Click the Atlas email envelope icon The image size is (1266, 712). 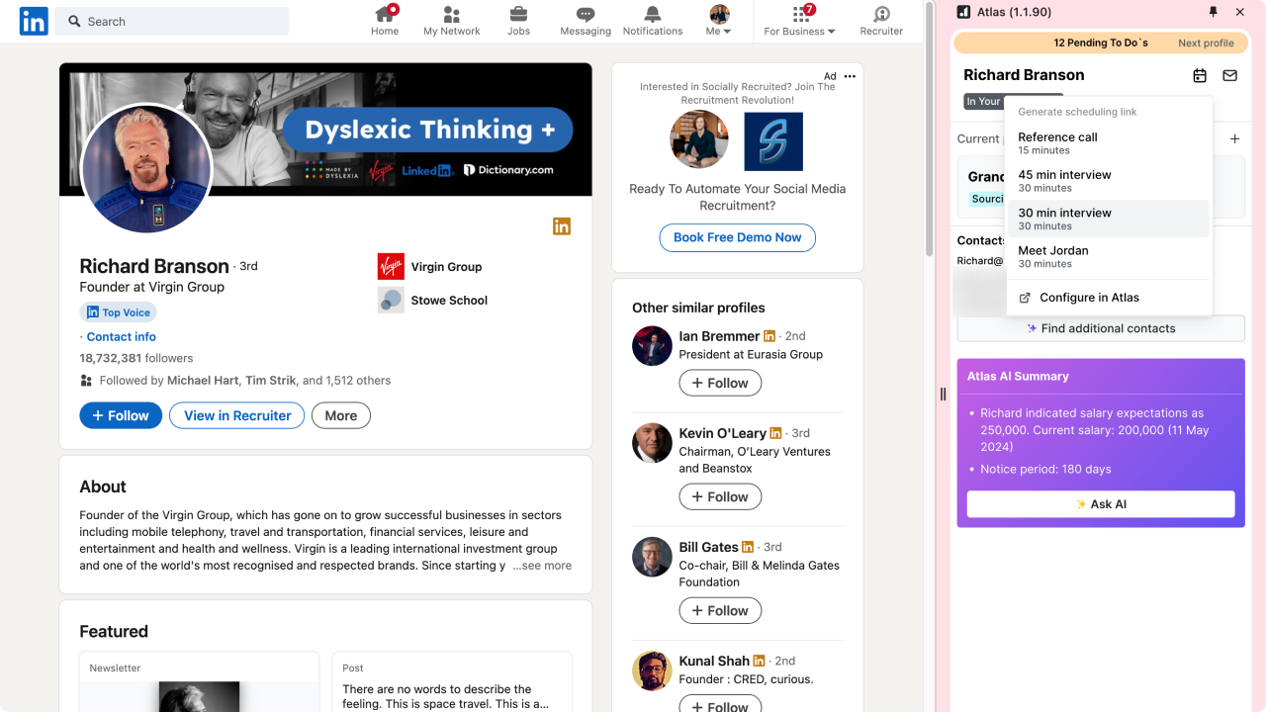[x=1229, y=75]
